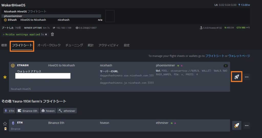The width and height of the screenshot is (262, 138).
Task: Click the IP 192.168.1.109 value
Action: 64,28
